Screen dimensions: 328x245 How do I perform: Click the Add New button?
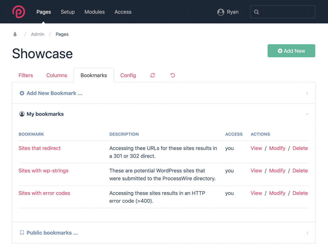[x=291, y=51]
